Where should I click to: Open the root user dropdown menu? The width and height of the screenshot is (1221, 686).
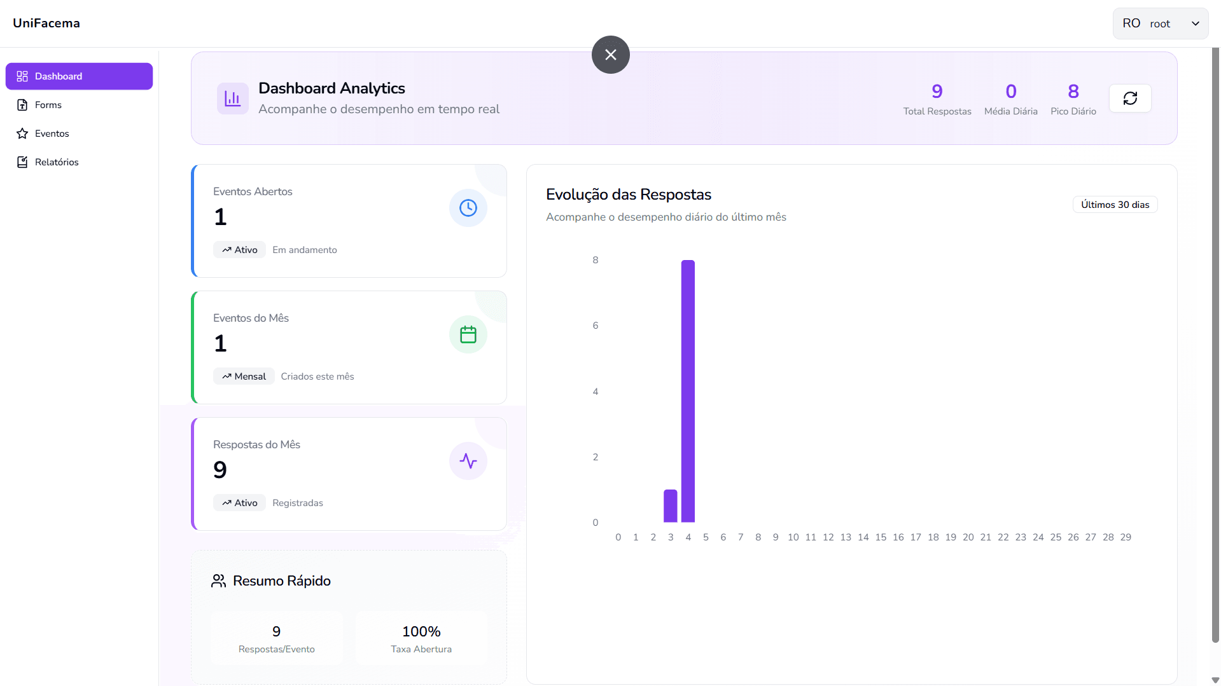pyautogui.click(x=1159, y=24)
